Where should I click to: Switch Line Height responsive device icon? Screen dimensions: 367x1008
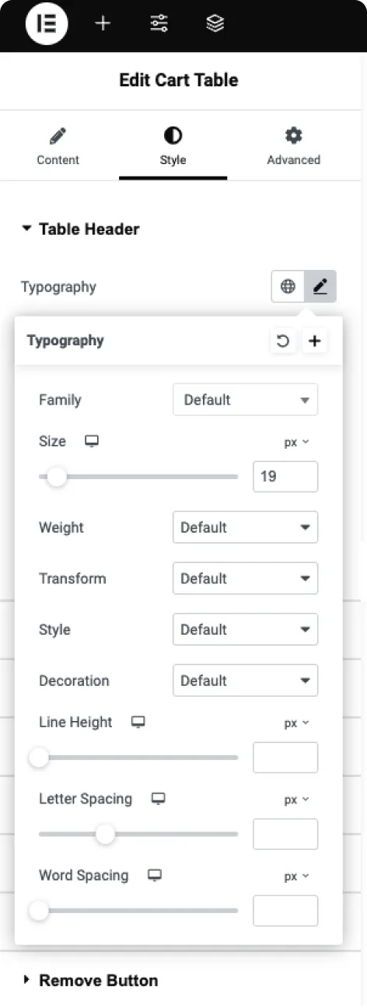click(x=138, y=723)
